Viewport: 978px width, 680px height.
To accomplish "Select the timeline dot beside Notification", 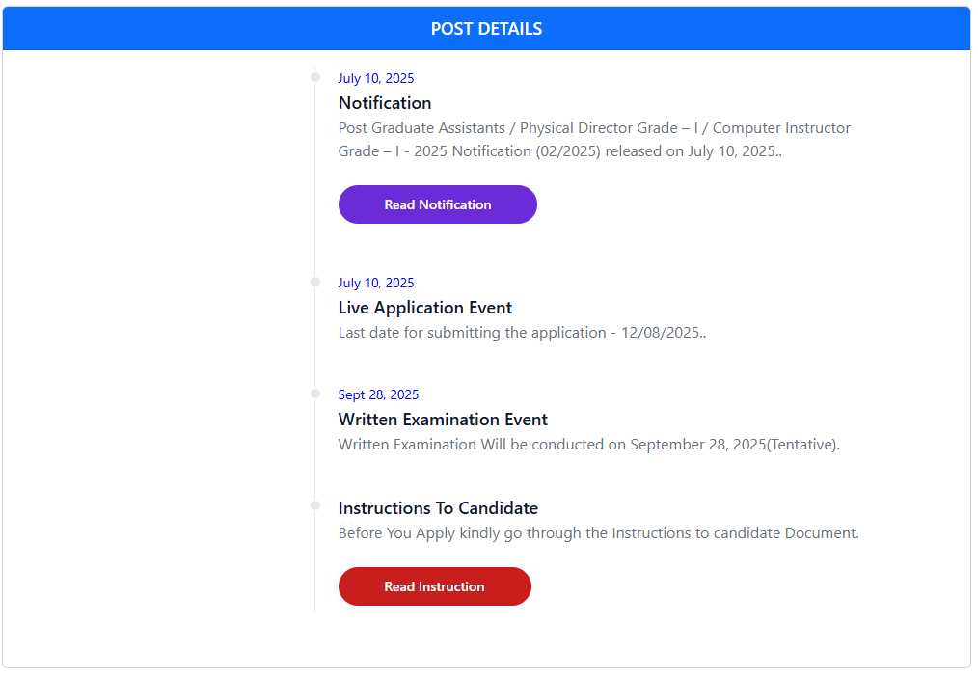I will (315, 77).
